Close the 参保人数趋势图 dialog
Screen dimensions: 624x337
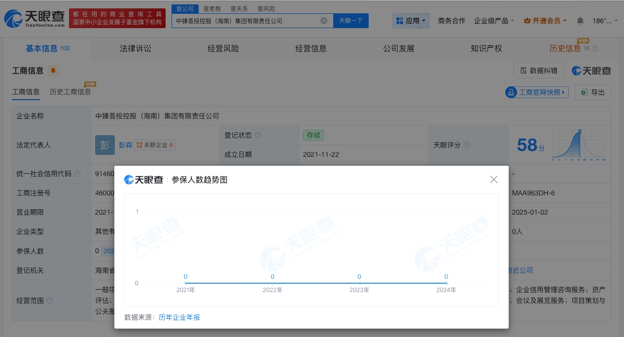(x=494, y=180)
